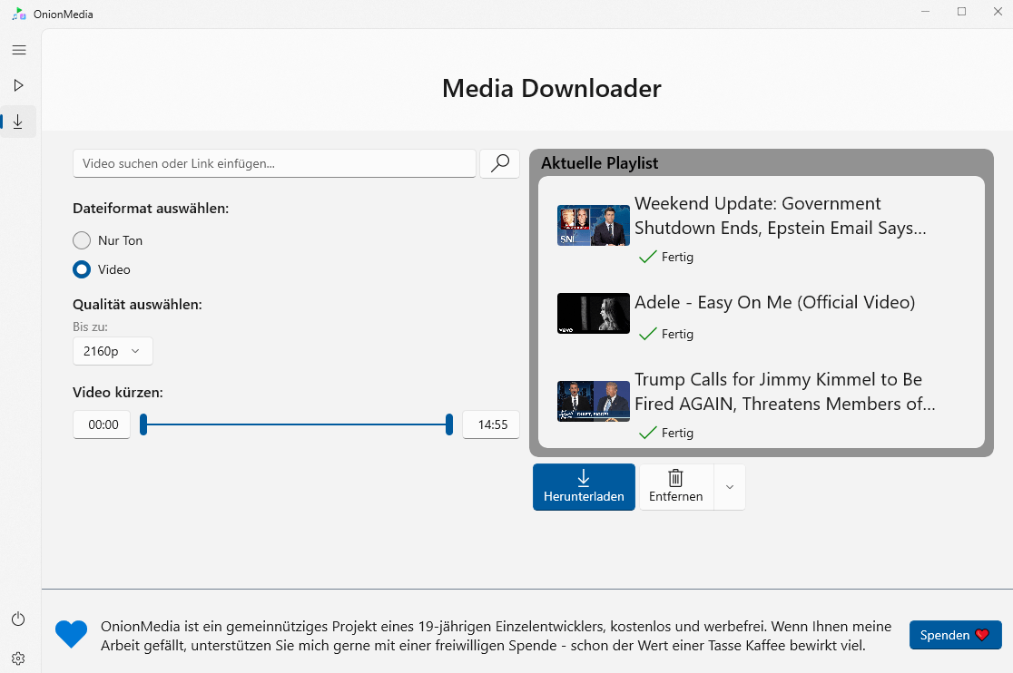Select the downloader icon in the sidebar

[18, 120]
